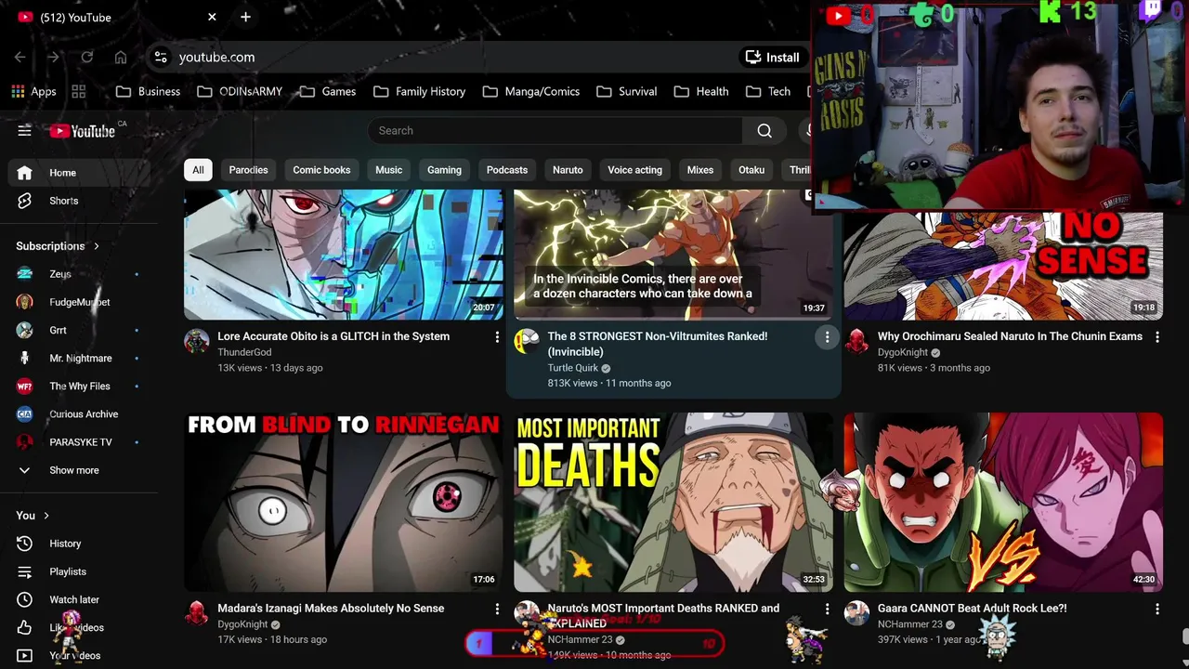Image resolution: width=1189 pixels, height=669 pixels.
Task: Open The Why Files subscription channel
Action: [79, 386]
